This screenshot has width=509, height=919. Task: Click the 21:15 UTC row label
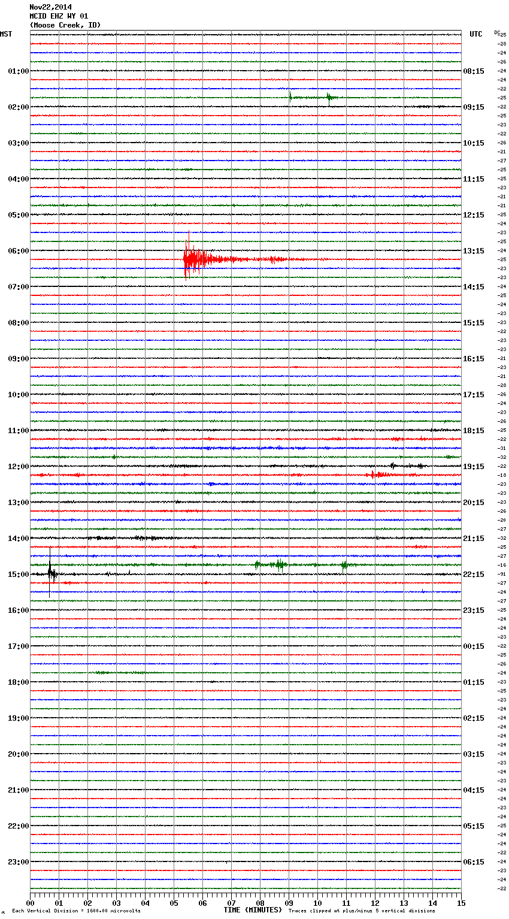(474, 539)
